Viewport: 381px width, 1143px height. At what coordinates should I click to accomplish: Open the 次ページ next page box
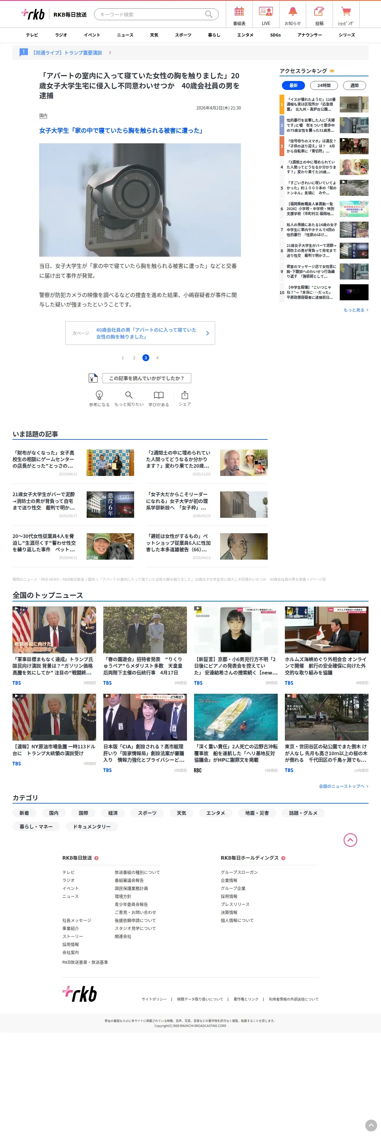[x=140, y=333]
